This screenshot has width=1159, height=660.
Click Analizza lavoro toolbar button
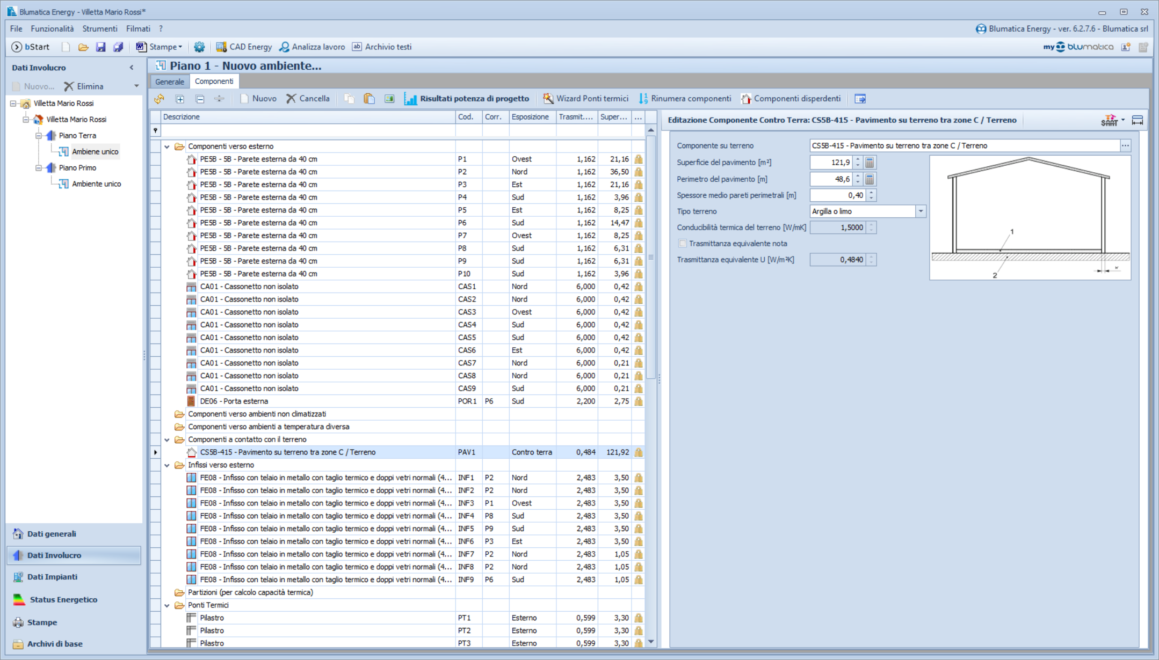312,47
